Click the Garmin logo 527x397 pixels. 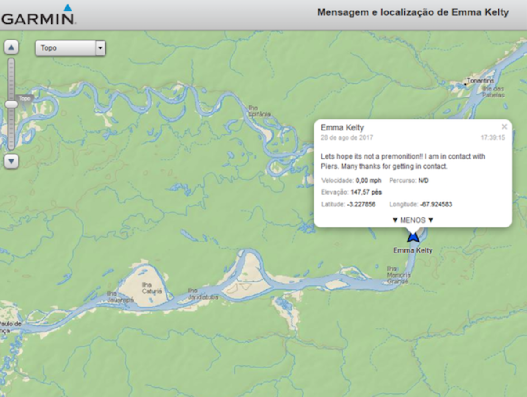pos(38,14)
